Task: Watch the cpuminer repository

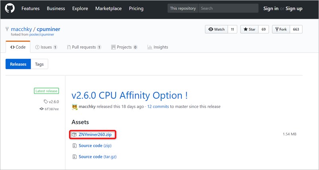Action: click(217, 29)
